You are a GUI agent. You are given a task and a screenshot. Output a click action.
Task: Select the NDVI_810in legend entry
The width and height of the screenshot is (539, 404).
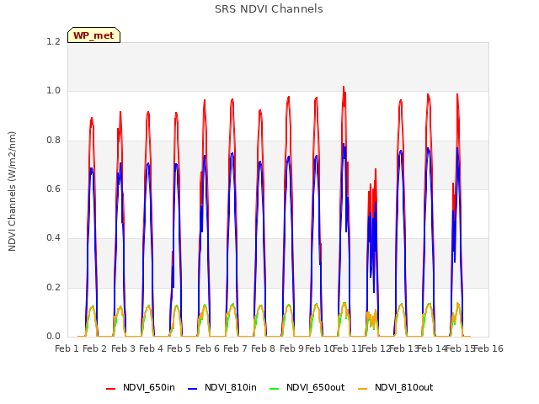coord(222,388)
